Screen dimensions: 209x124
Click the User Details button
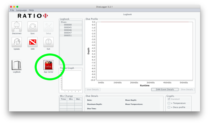tap(93, 90)
